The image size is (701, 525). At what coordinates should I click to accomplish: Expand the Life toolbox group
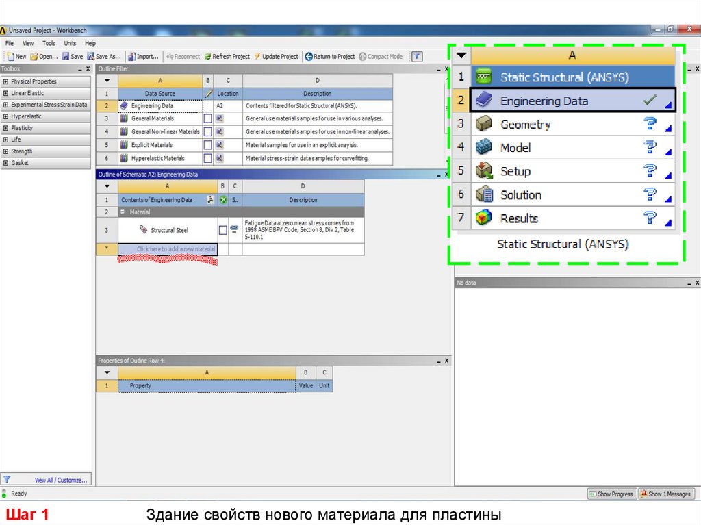5,140
